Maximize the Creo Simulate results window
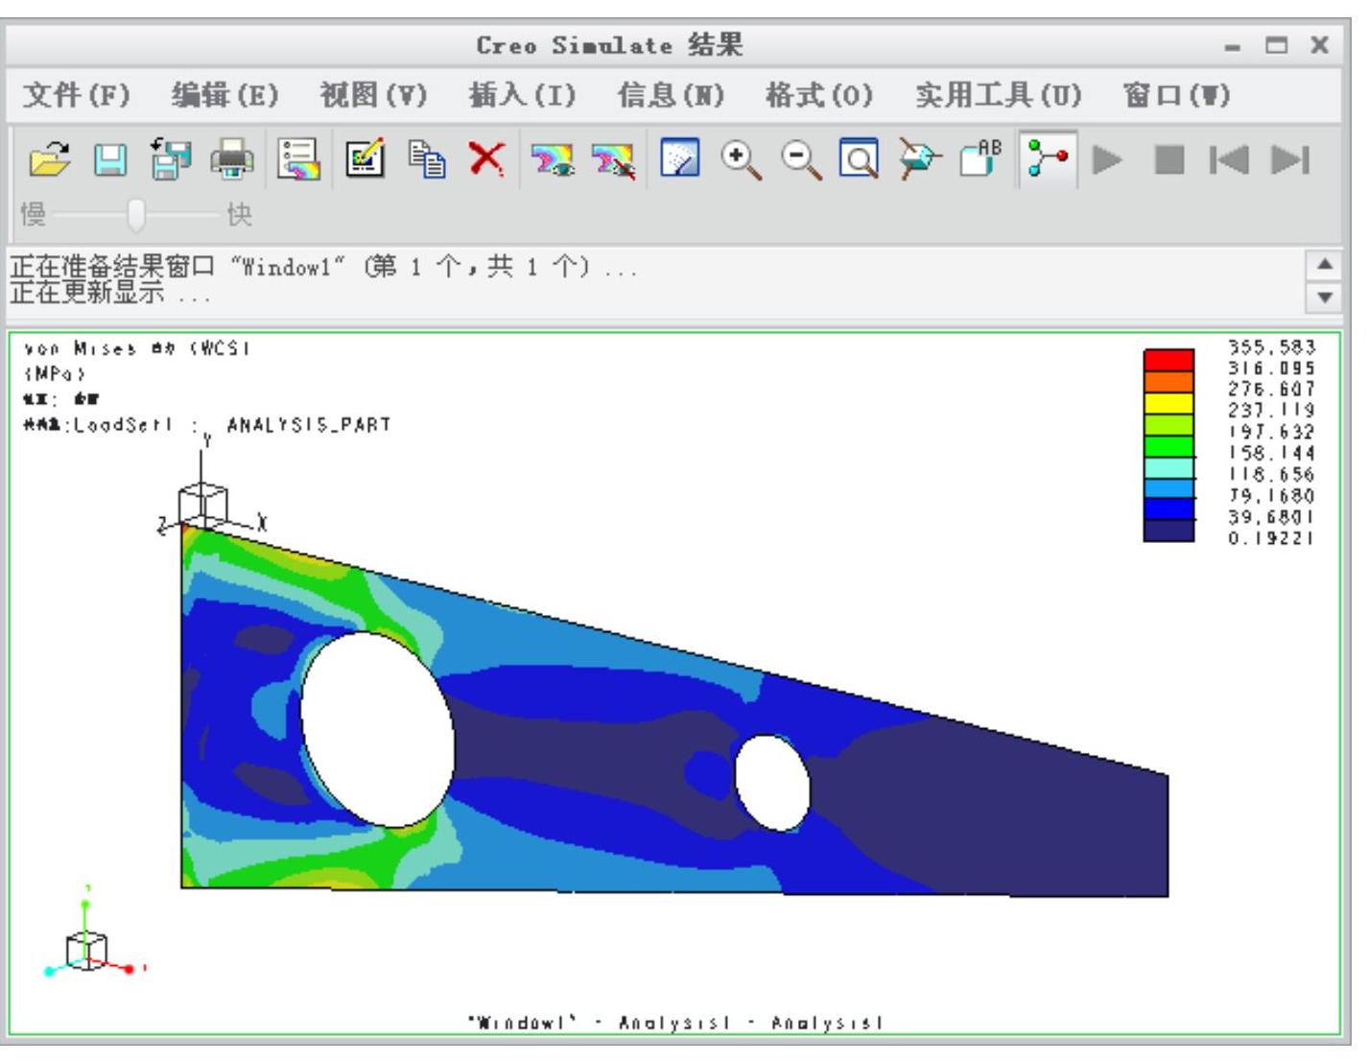1368x1062 pixels. 1276,45
